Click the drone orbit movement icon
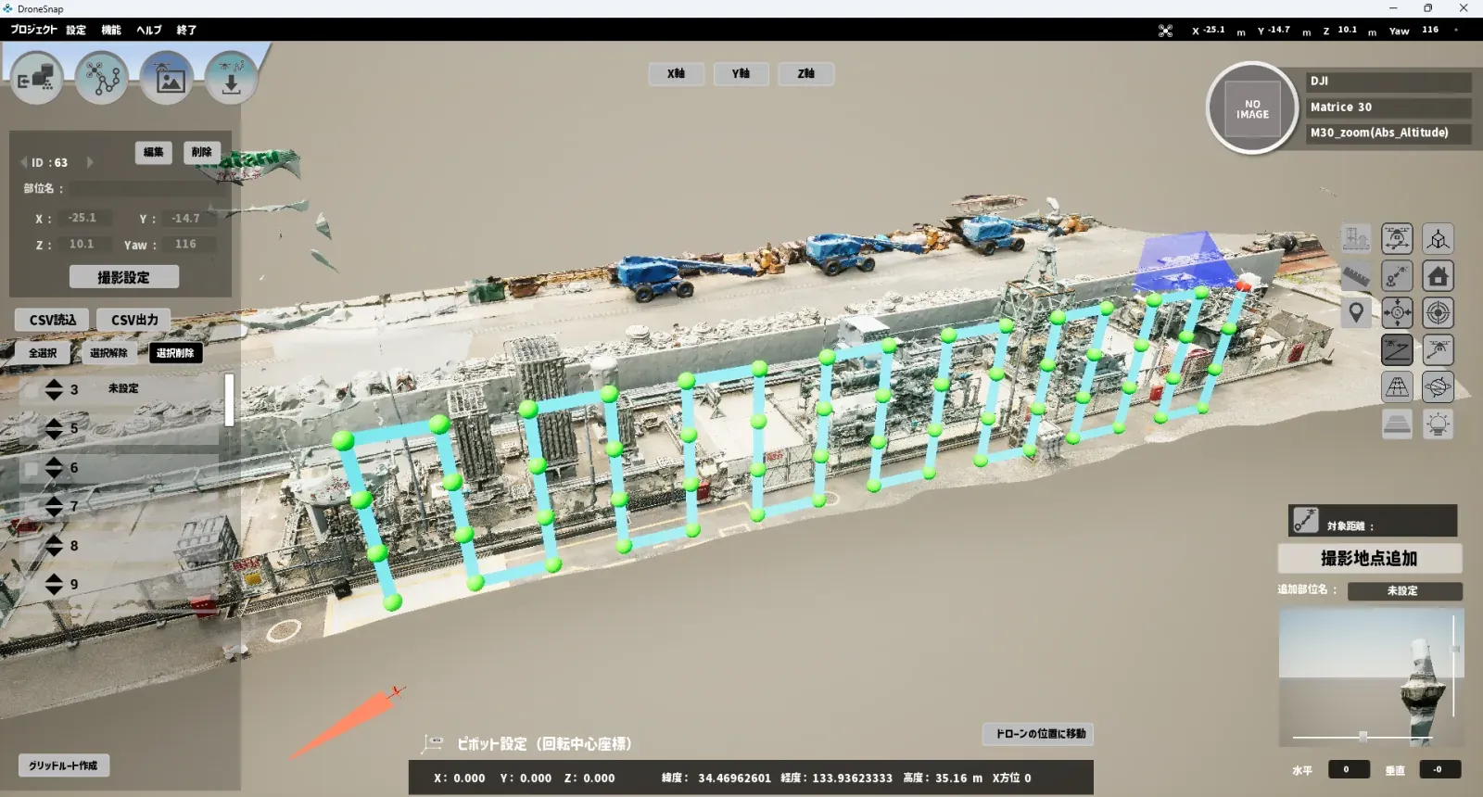Screen dimensions: 1483x797 coord(1397,239)
